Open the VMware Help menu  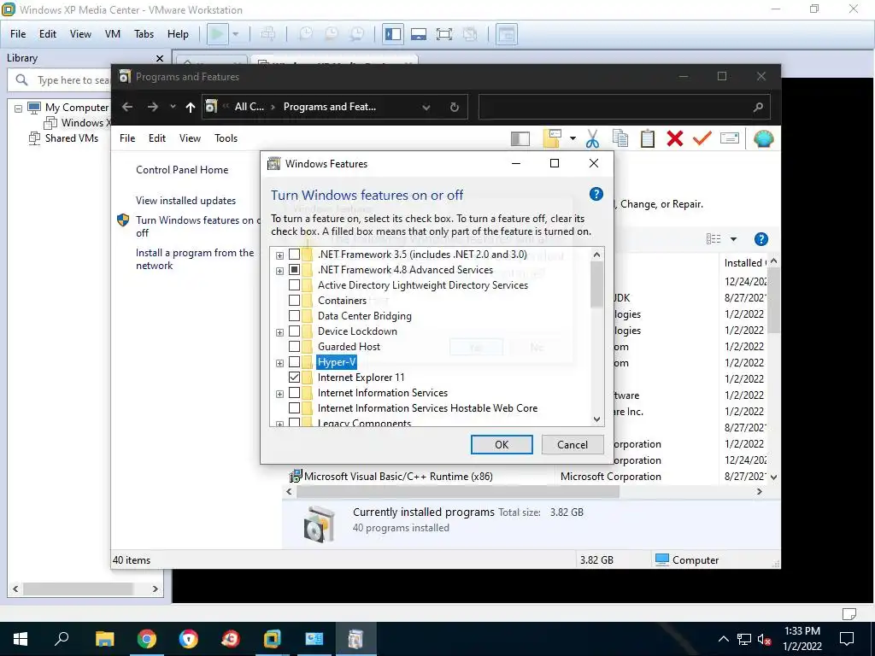point(178,34)
